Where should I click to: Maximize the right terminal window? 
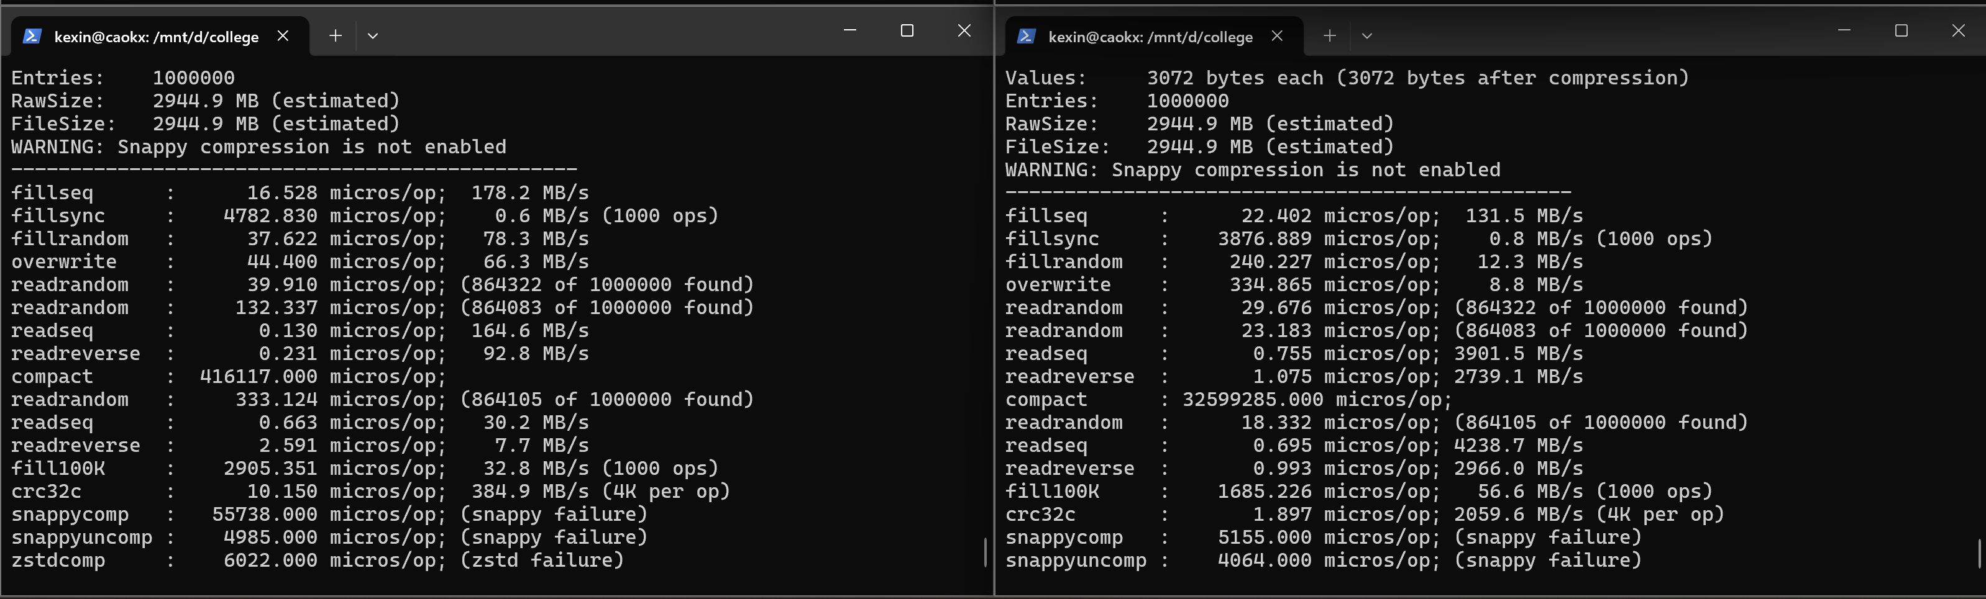point(1901,30)
